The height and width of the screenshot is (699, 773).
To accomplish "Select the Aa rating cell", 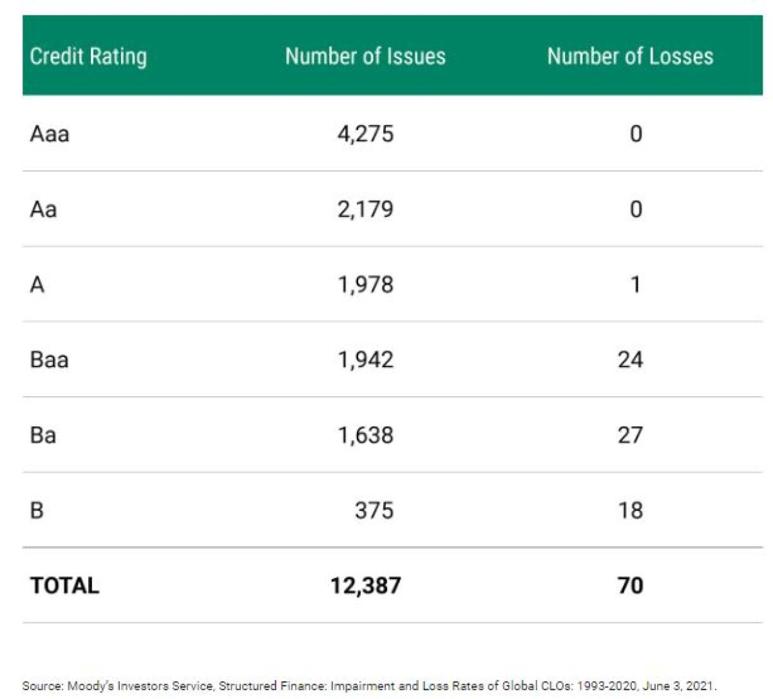I will [43, 209].
